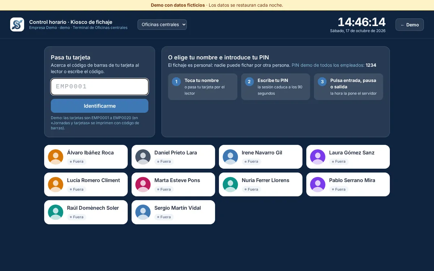Click the app logo icon
Image resolution: width=434 pixels, height=271 pixels.
[17, 25]
